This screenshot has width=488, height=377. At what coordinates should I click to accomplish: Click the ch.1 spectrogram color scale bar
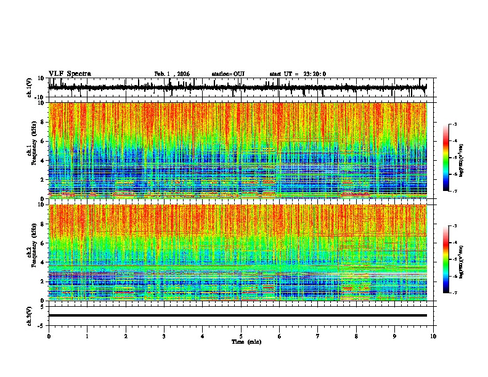(x=445, y=158)
